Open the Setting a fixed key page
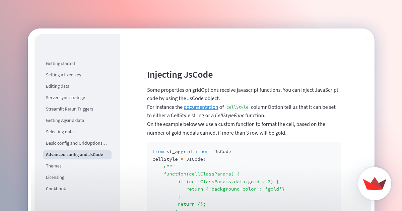The height and width of the screenshot is (211, 402). [x=64, y=75]
